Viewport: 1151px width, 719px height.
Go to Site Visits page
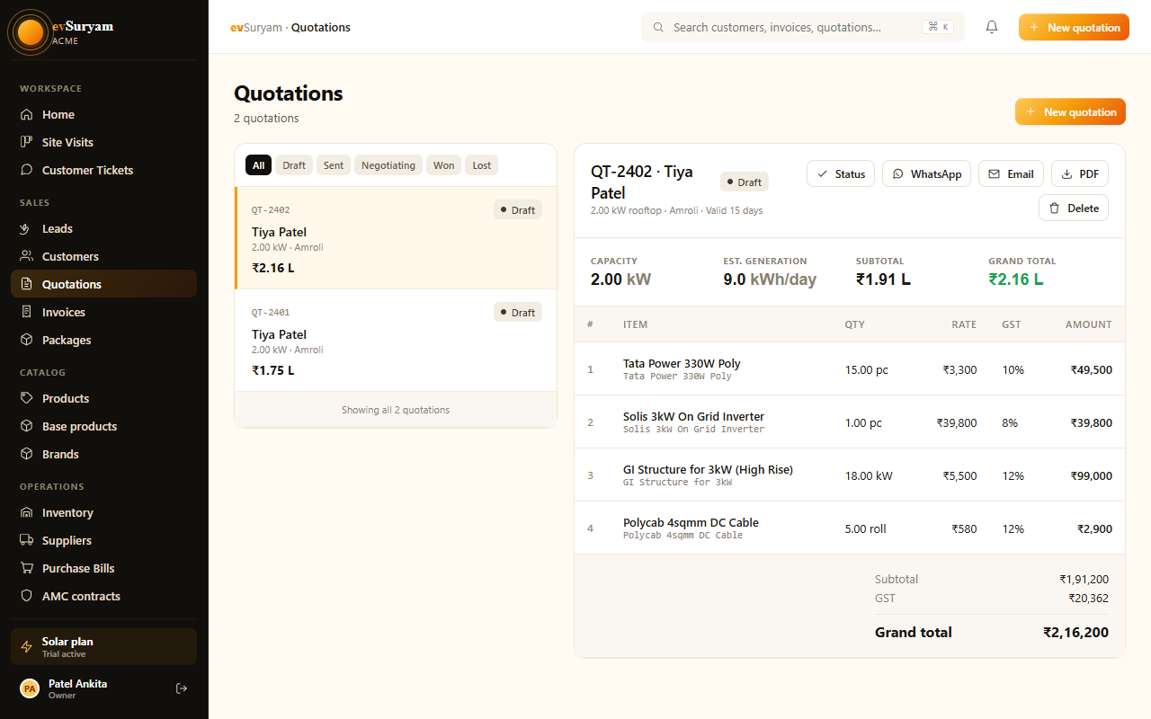103,142
